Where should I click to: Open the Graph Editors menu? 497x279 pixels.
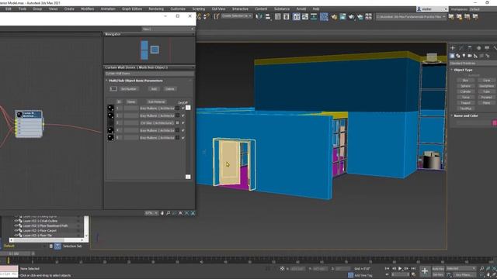click(x=132, y=9)
